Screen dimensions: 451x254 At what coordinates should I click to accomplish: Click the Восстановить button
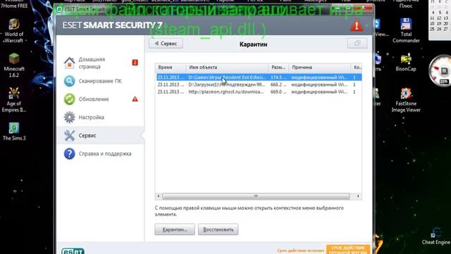pyautogui.click(x=218, y=229)
